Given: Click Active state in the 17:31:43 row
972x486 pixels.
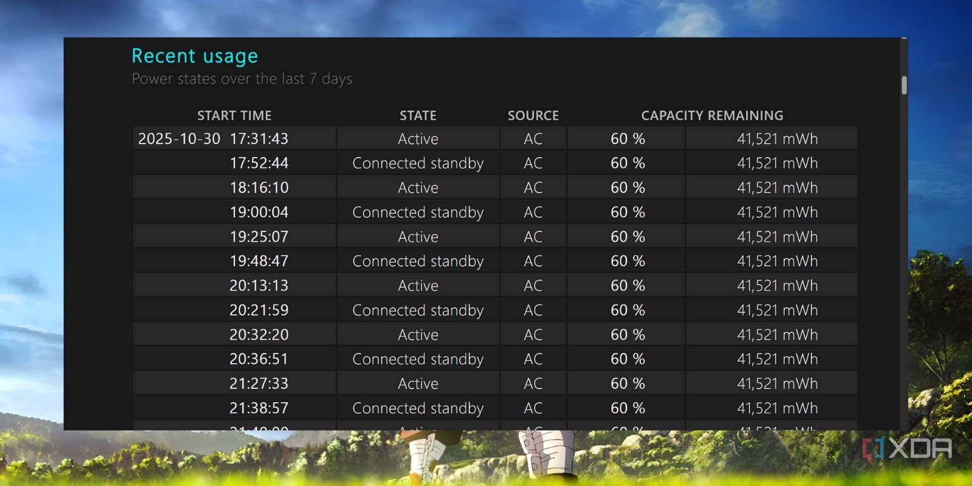Looking at the screenshot, I should pos(418,139).
